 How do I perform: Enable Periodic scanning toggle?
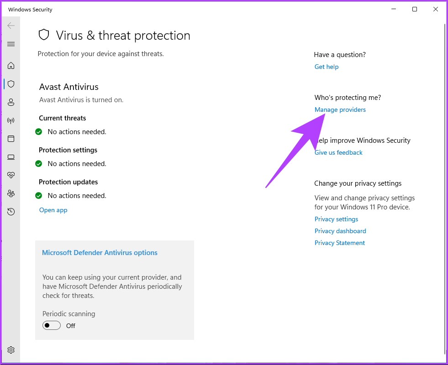pyautogui.click(x=52, y=325)
